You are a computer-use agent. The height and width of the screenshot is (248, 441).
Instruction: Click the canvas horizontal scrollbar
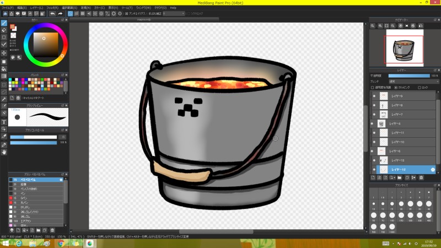click(216, 231)
